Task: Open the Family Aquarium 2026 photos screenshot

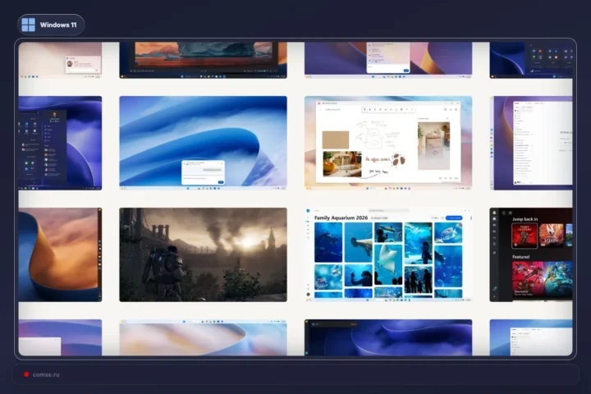Action: tap(388, 254)
